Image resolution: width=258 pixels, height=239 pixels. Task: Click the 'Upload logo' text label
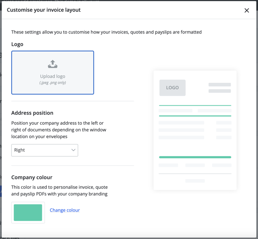click(53, 77)
